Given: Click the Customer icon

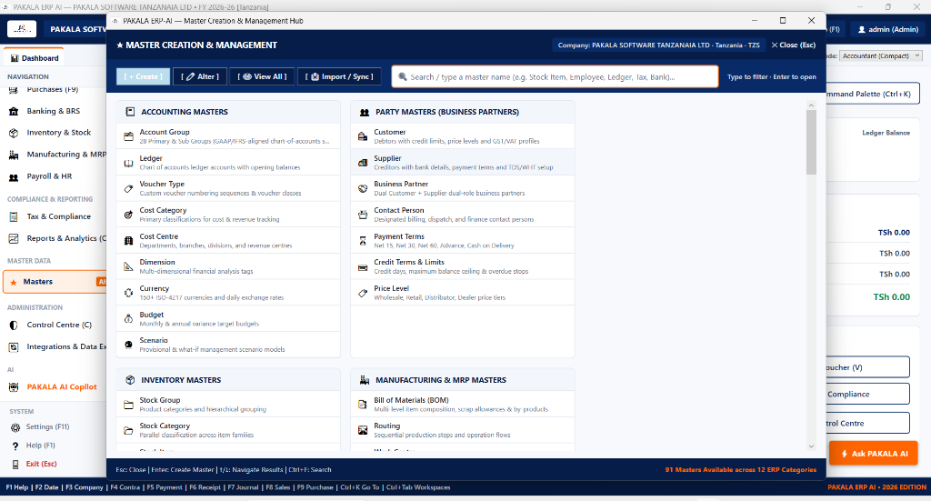Looking at the screenshot, I should (363, 136).
